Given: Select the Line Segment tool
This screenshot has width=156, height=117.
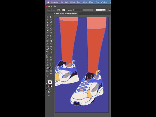Looking at the screenshot, I should 51,25.
